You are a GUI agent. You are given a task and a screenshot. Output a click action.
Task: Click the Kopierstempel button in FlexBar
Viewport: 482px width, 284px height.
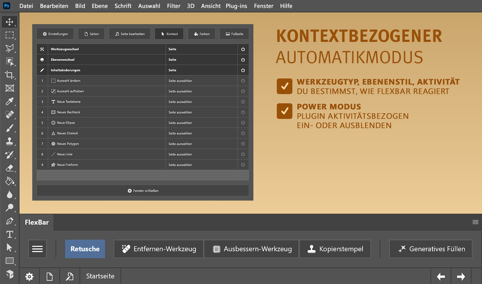pos(335,249)
